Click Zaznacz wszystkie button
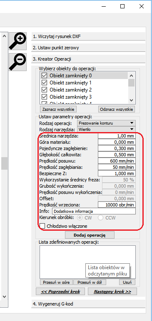The height and width of the screenshot is (321, 152). [58, 110]
